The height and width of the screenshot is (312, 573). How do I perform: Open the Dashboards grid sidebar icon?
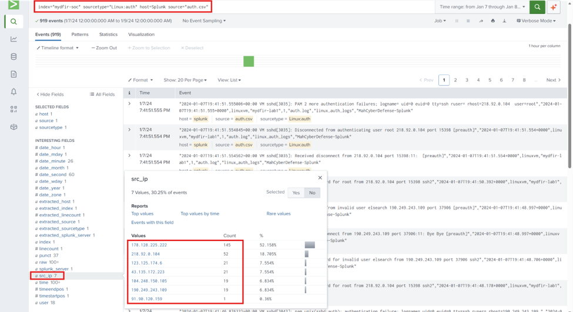(14, 109)
